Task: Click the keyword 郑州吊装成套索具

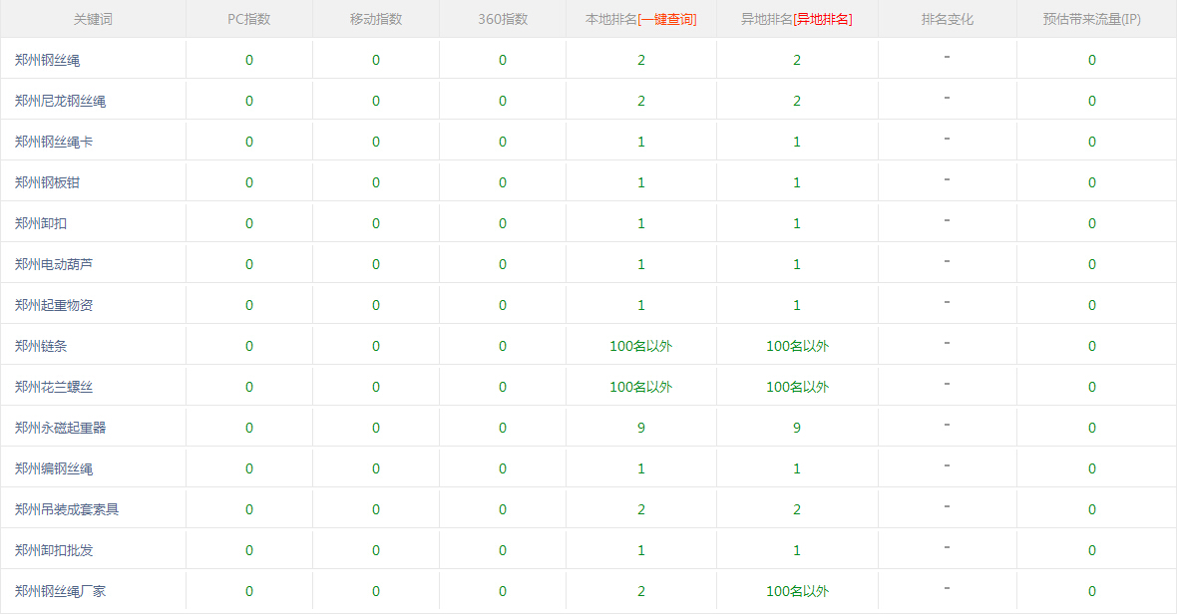Action: pyautogui.click(x=67, y=509)
